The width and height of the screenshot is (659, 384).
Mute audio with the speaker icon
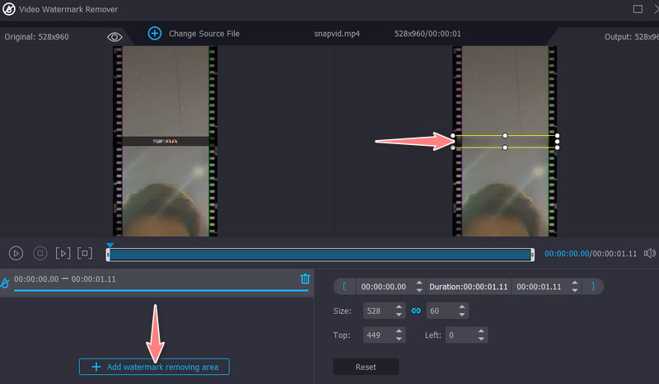pos(649,254)
